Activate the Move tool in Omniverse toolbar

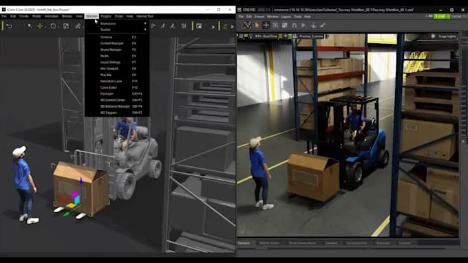266,25
